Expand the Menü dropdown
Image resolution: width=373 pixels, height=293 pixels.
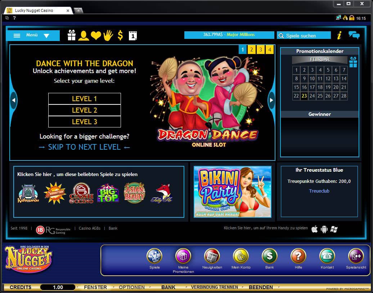(x=33, y=35)
